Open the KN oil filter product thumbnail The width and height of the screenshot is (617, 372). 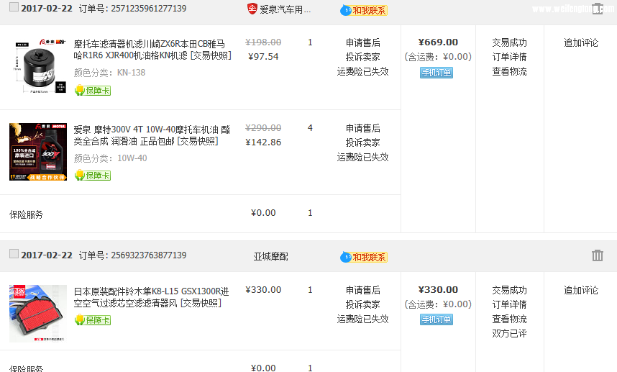[x=37, y=67]
